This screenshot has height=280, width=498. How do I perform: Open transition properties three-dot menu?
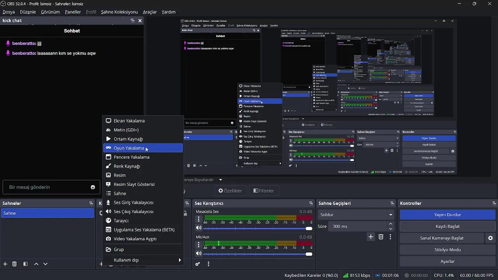pyautogui.click(x=390, y=237)
